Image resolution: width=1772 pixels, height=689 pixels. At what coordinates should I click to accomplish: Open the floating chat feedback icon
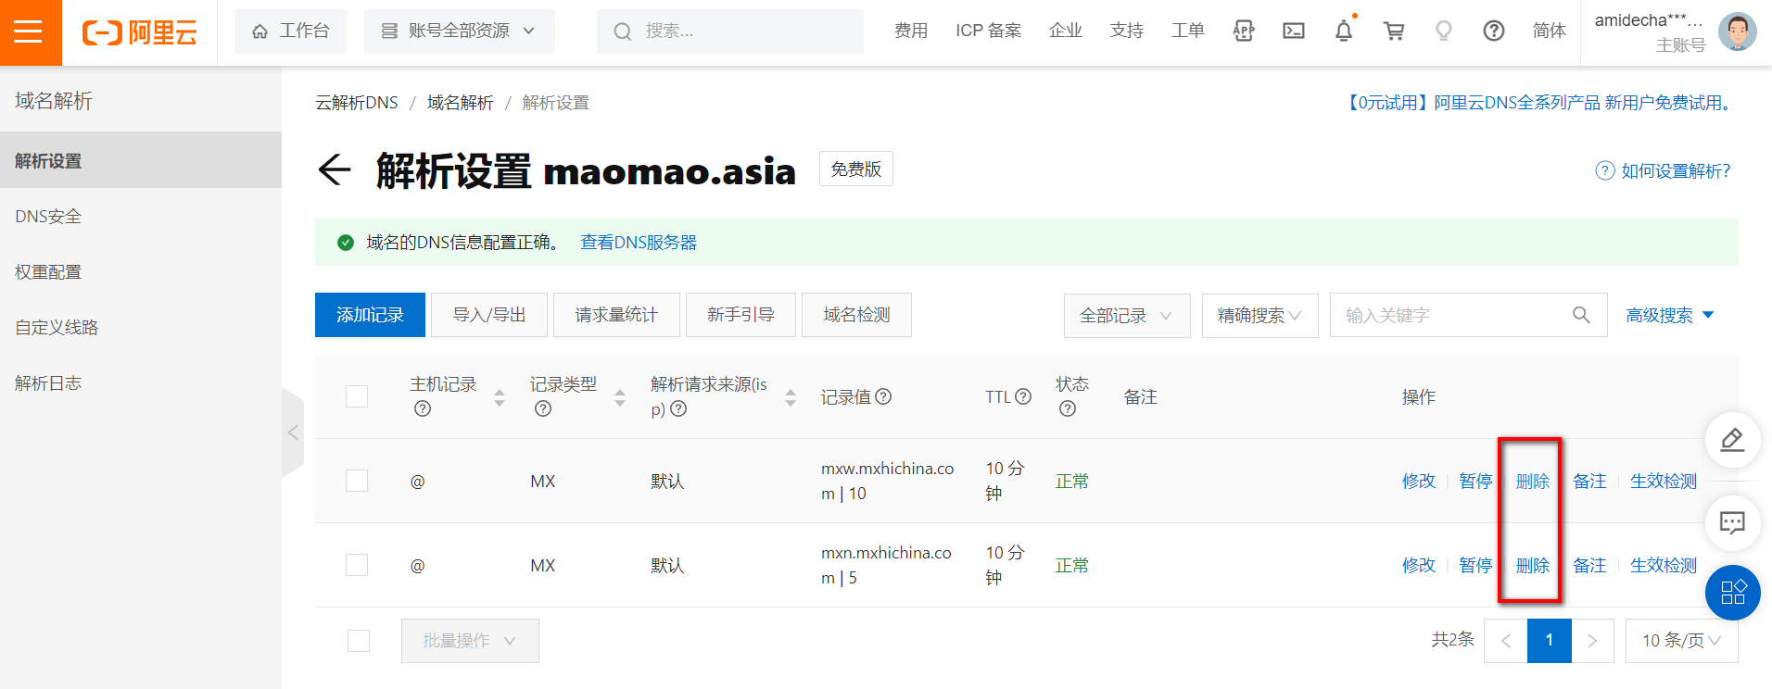tap(1732, 522)
